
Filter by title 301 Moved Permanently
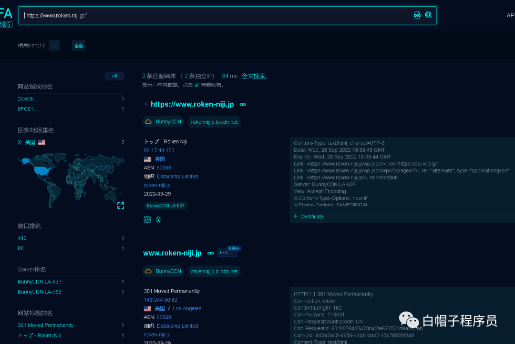(46, 325)
